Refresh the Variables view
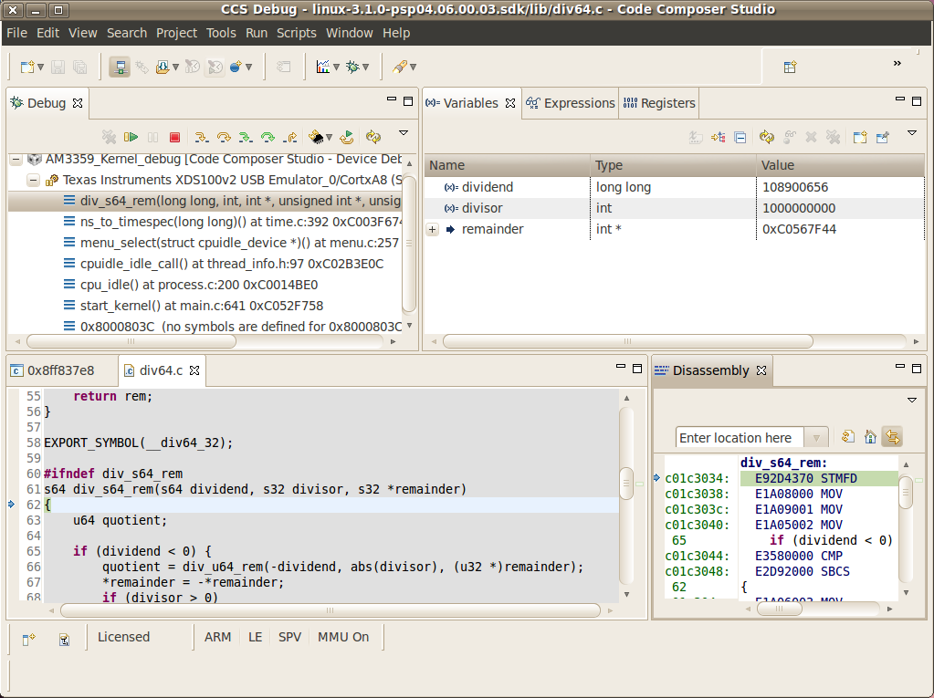The height and width of the screenshot is (698, 934). (767, 137)
